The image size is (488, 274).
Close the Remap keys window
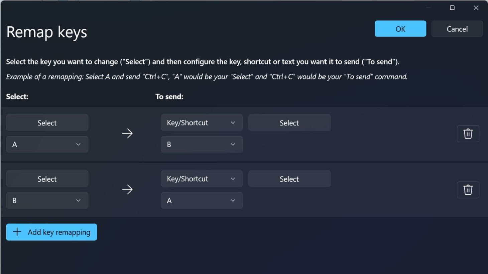[x=476, y=8]
